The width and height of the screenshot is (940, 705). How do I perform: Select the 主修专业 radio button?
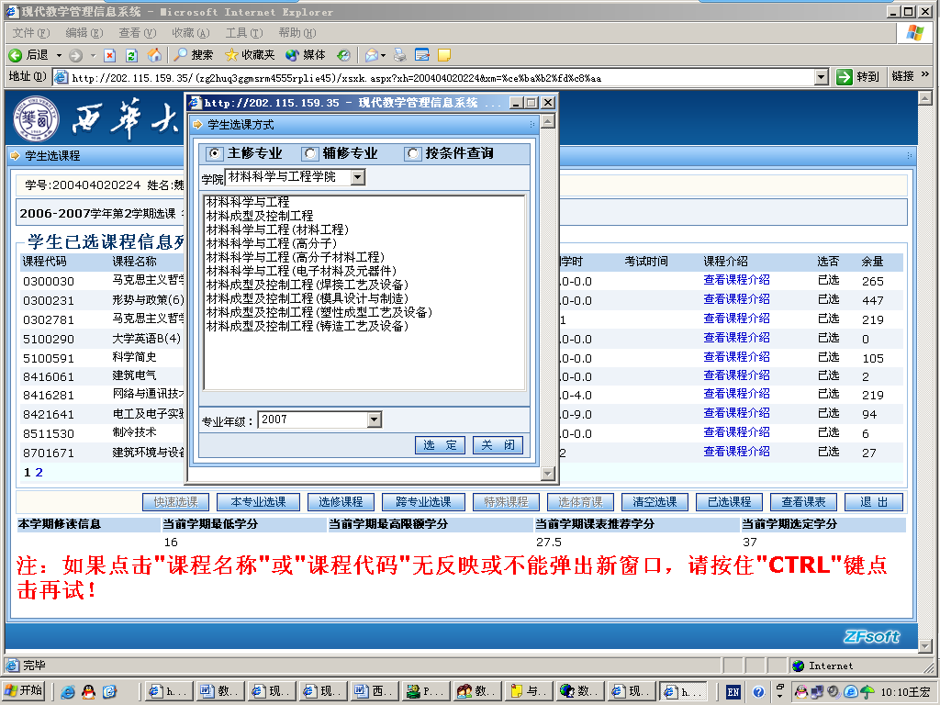click(215, 154)
